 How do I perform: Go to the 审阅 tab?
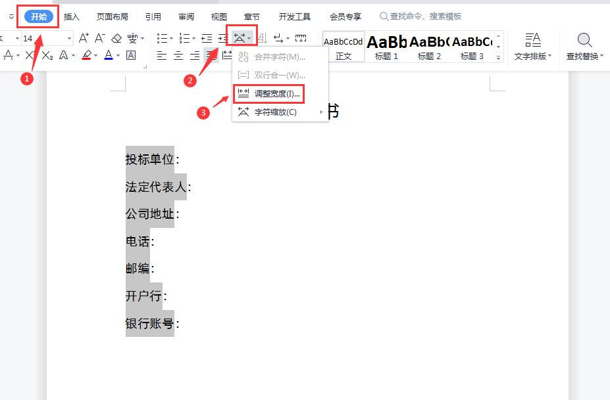[x=186, y=16]
